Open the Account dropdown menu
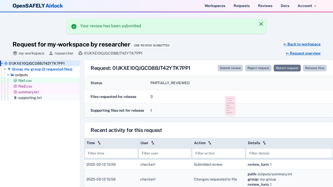The image size is (333, 187). (x=307, y=6)
